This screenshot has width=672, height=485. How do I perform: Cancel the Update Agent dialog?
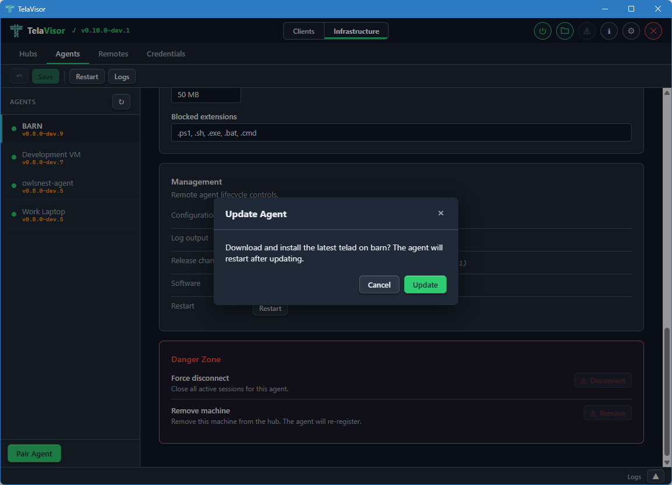tap(379, 285)
